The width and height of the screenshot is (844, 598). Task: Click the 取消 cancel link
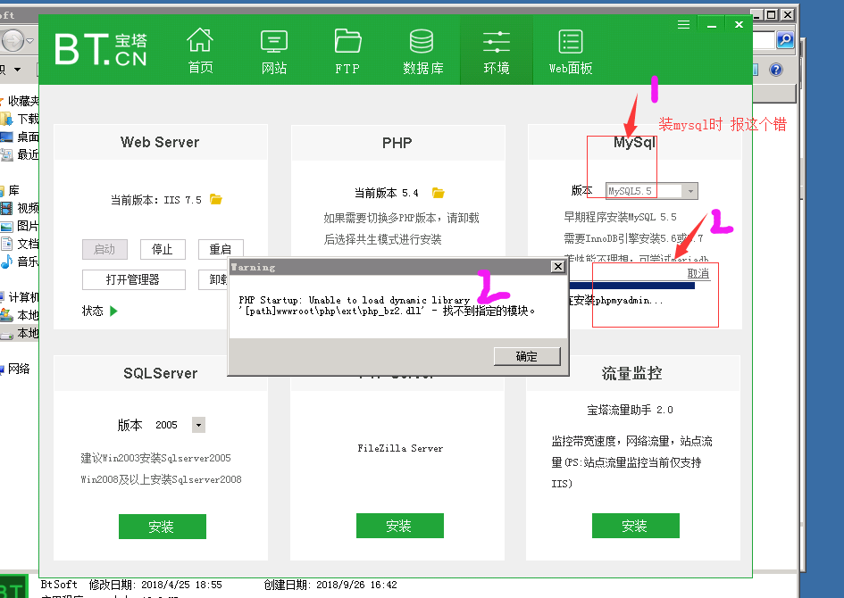(x=698, y=273)
